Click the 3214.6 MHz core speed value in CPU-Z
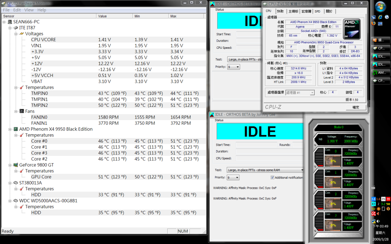This screenshot has width=391, height=244. tap(299, 69)
